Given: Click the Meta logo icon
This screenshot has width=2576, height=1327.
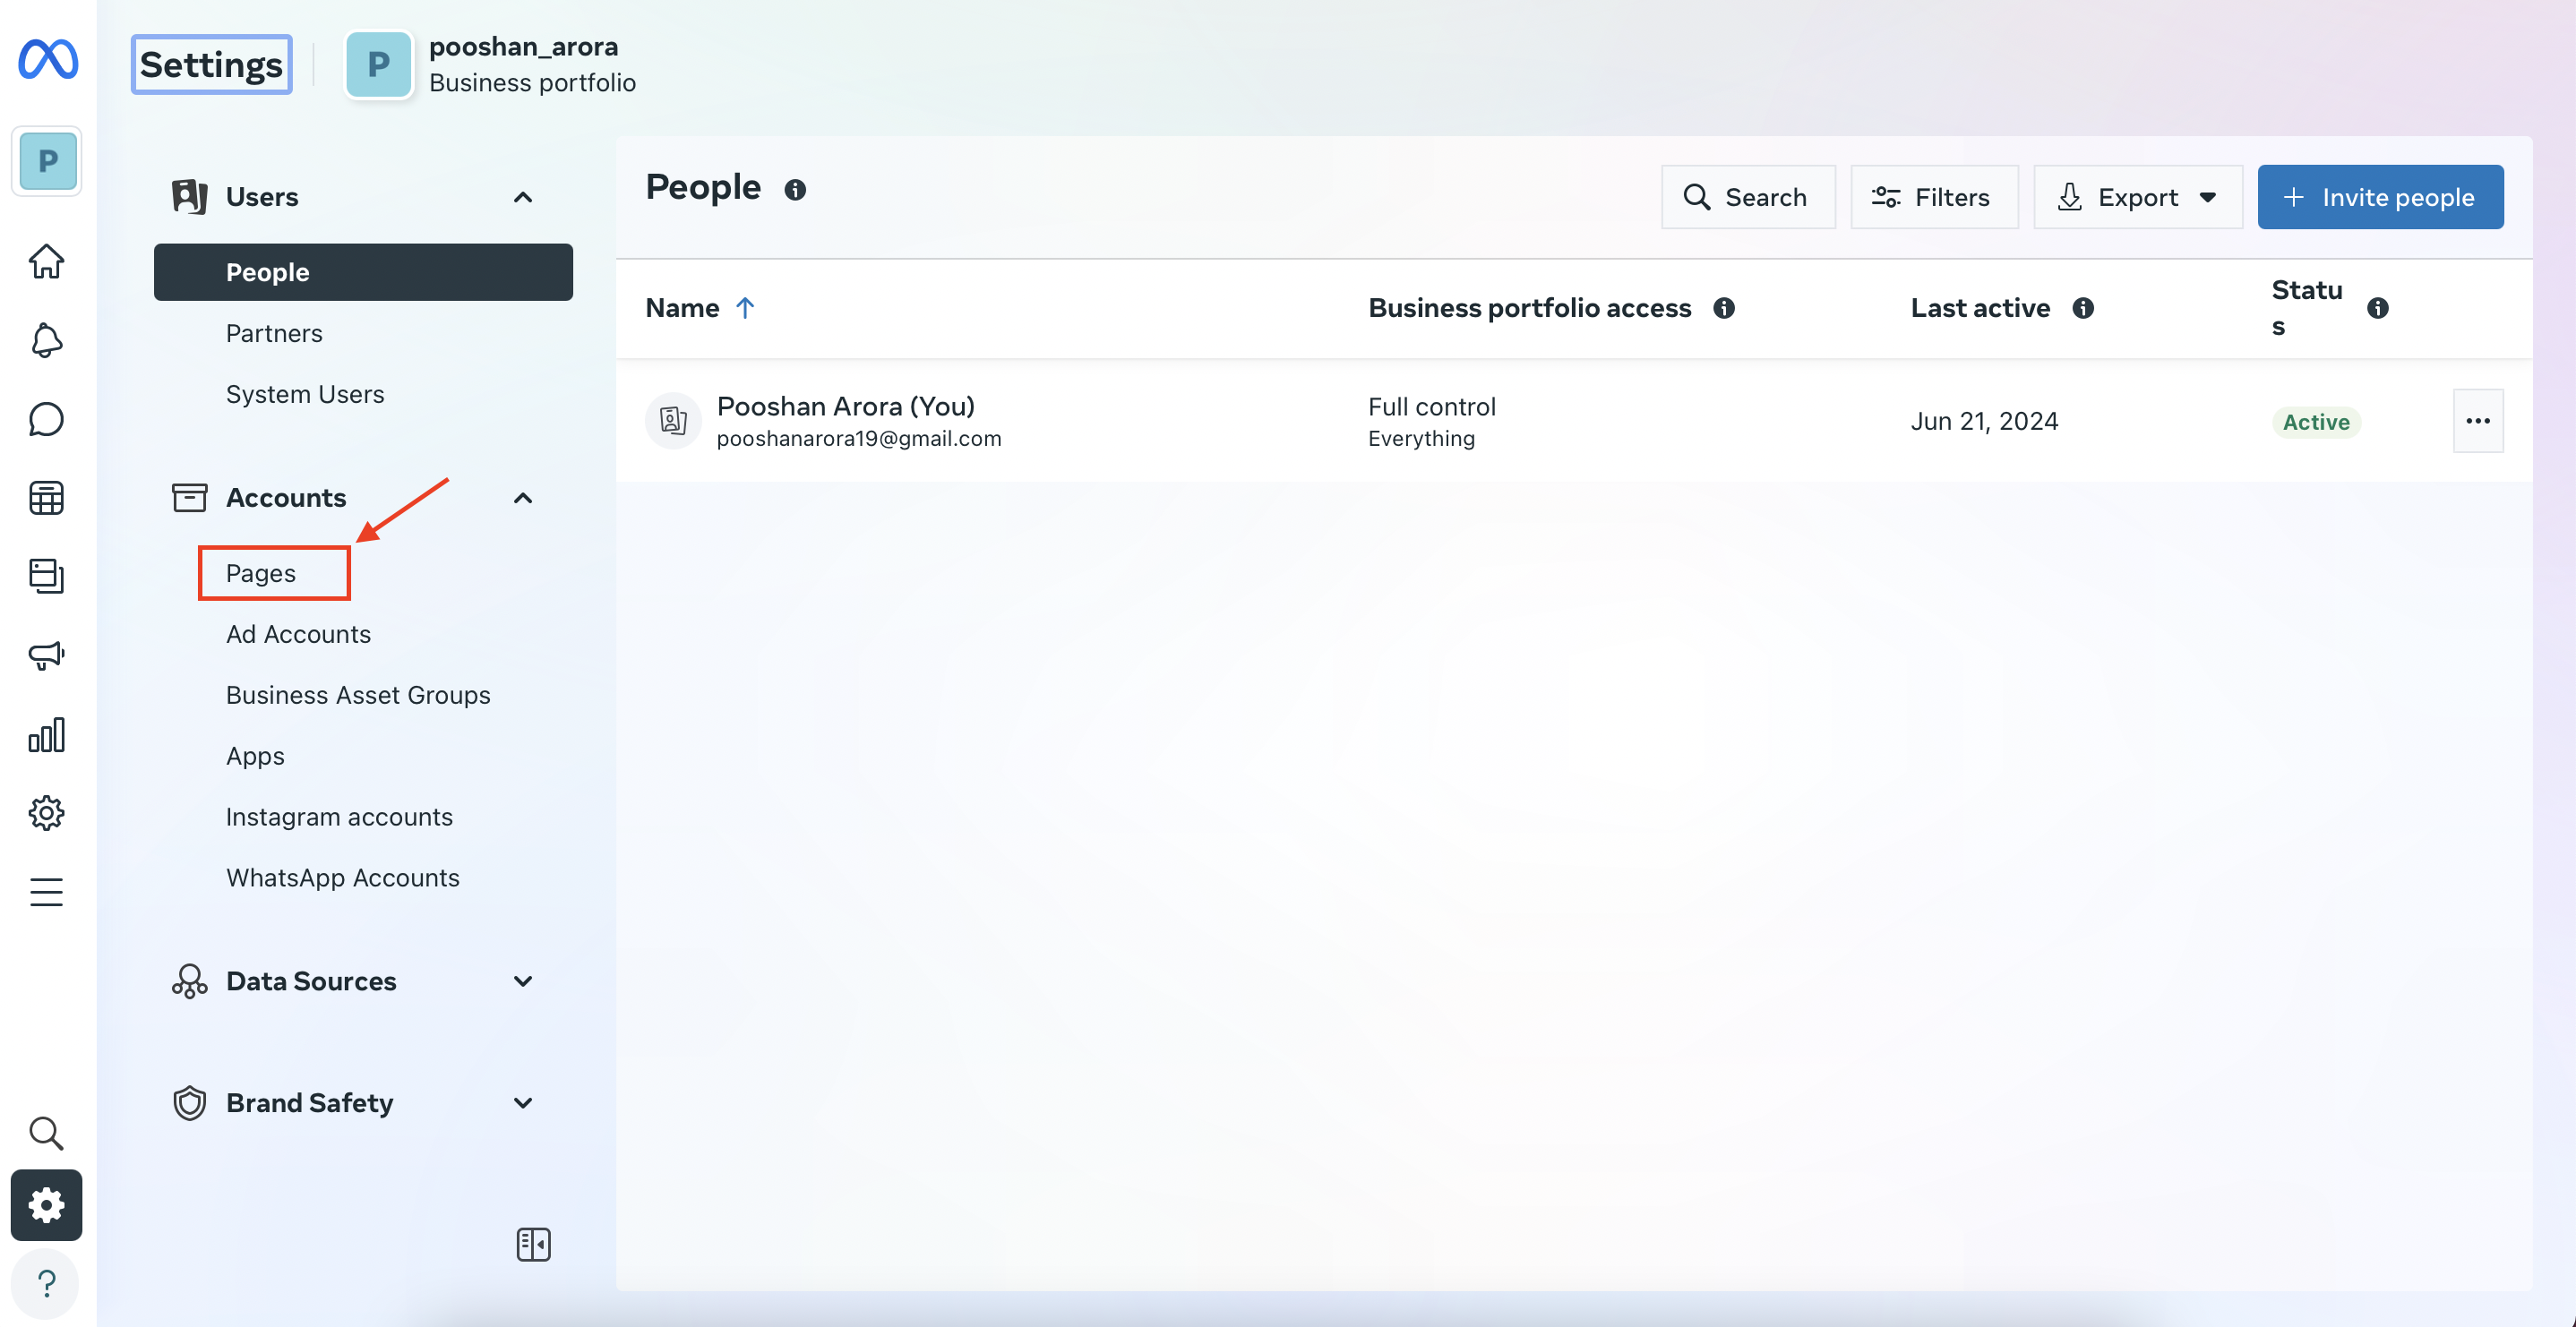Looking at the screenshot, I should click(47, 59).
